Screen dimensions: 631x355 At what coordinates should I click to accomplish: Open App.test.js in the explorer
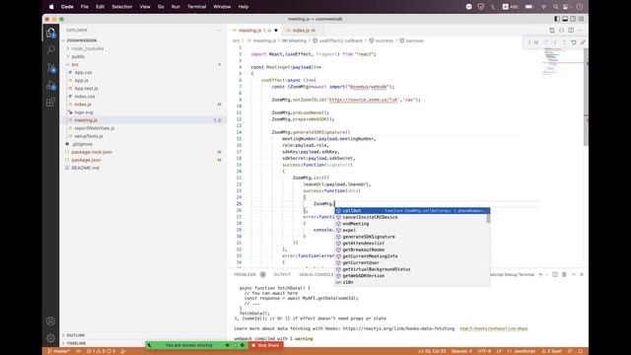[86, 89]
